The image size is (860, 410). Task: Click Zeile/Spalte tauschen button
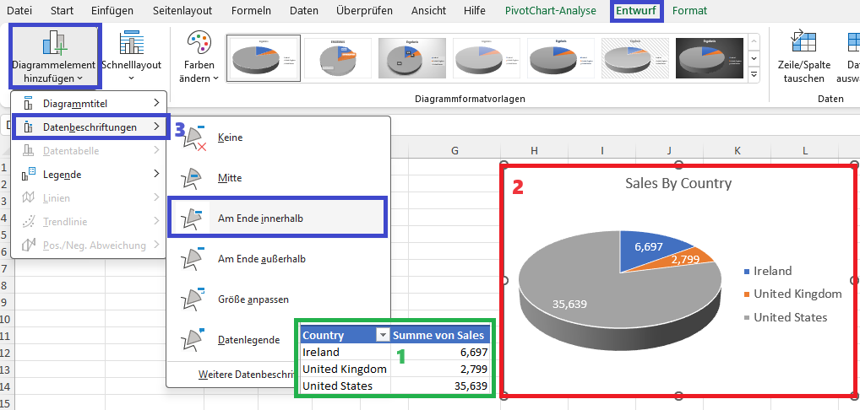(x=803, y=56)
